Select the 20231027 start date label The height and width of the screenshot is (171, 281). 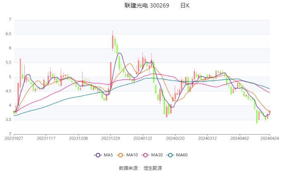tap(14, 139)
